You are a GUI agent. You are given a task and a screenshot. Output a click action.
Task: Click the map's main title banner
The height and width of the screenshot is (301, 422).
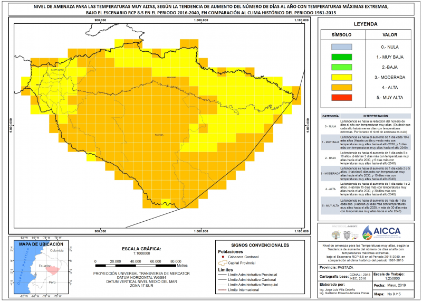click(x=211, y=10)
